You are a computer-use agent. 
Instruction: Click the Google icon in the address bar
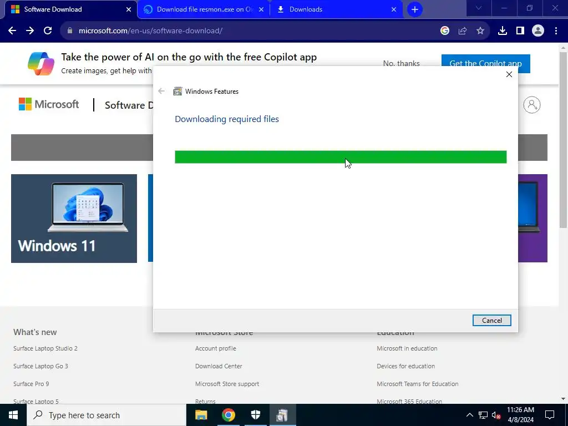(x=445, y=31)
